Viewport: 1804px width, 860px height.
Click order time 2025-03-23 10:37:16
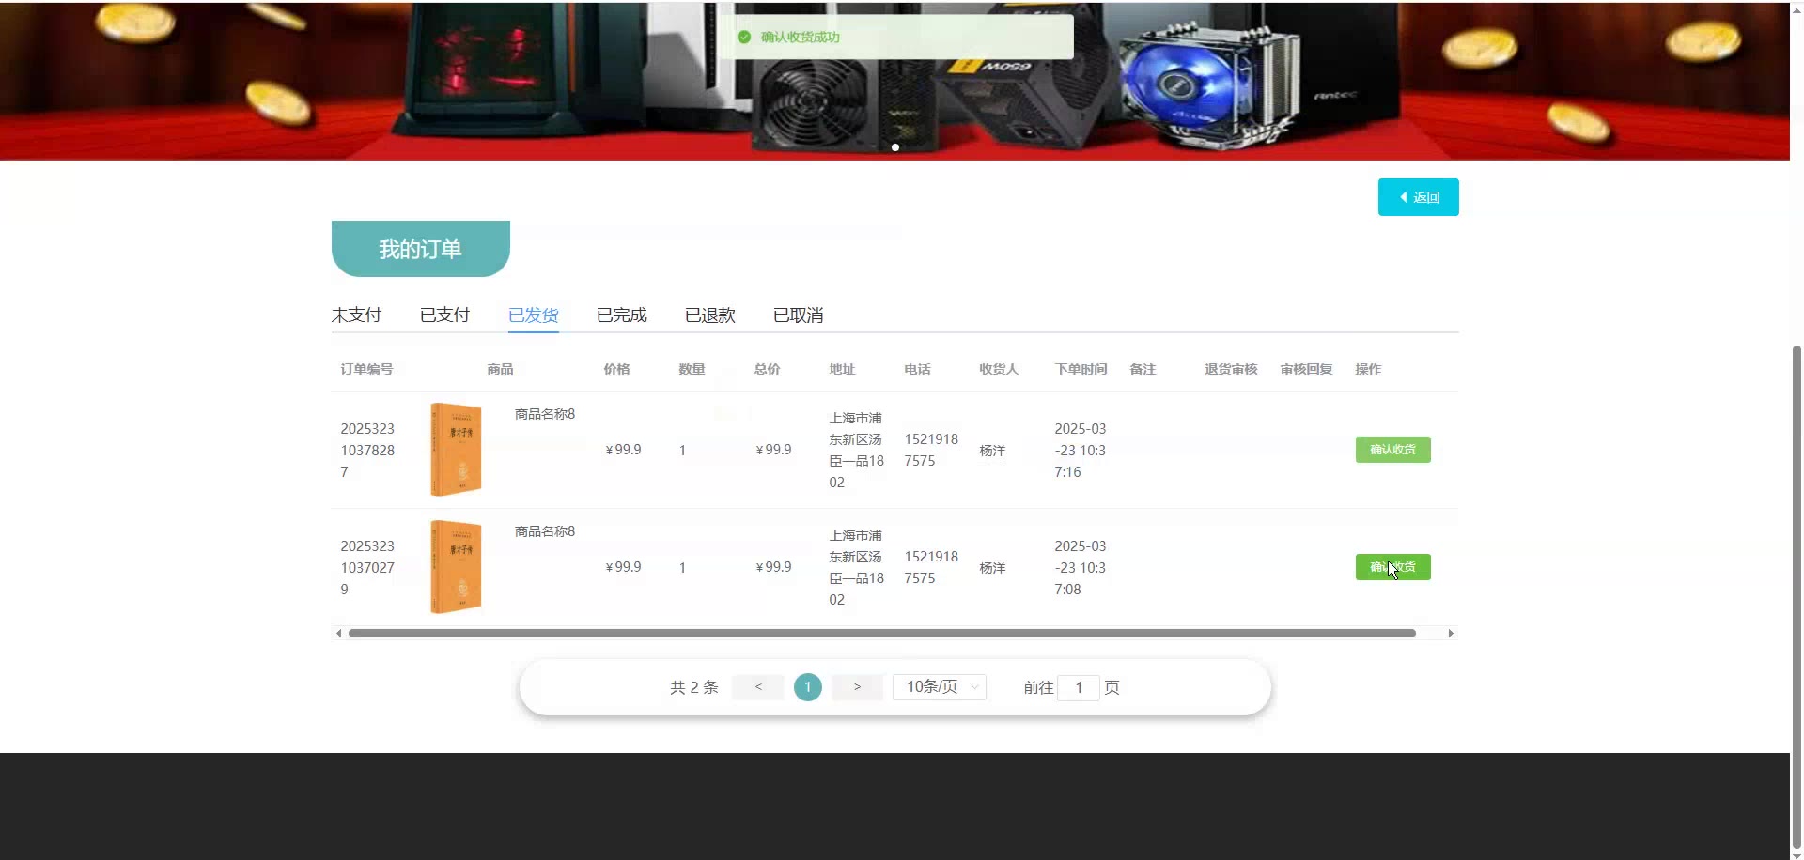point(1081,451)
